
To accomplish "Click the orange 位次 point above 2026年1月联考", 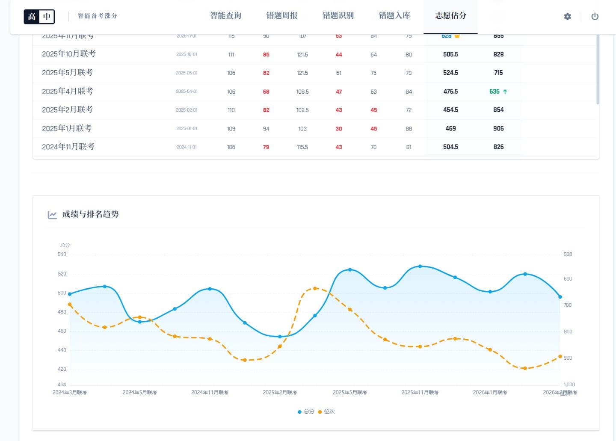I will pyautogui.click(x=490, y=350).
